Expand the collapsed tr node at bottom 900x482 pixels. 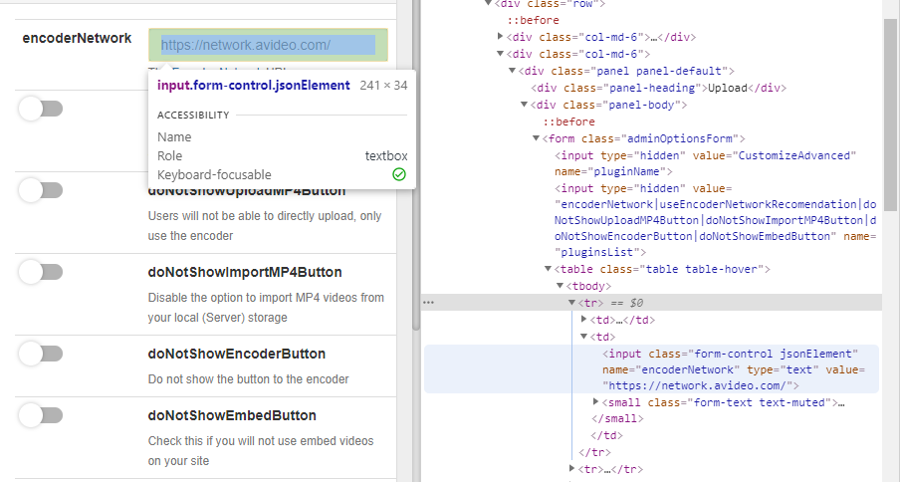pos(571,469)
